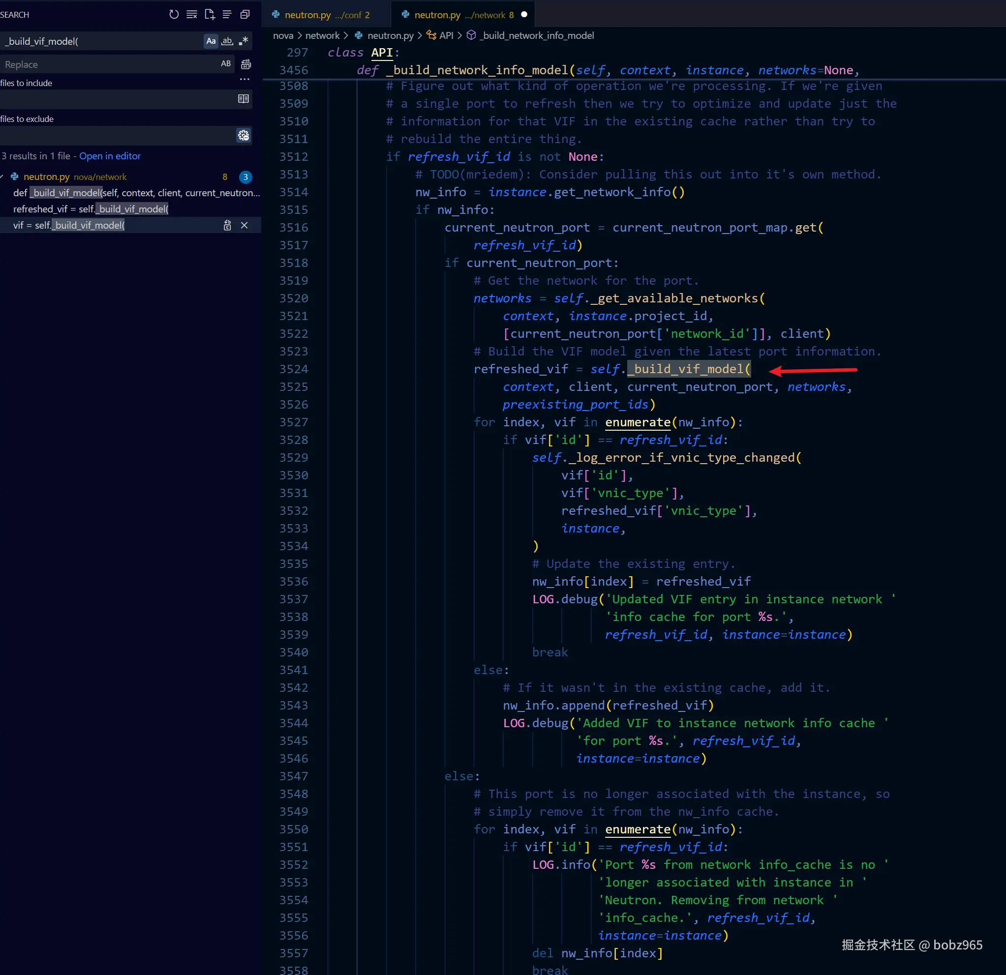
Task: Click results count badge 3
Action: click(x=245, y=177)
